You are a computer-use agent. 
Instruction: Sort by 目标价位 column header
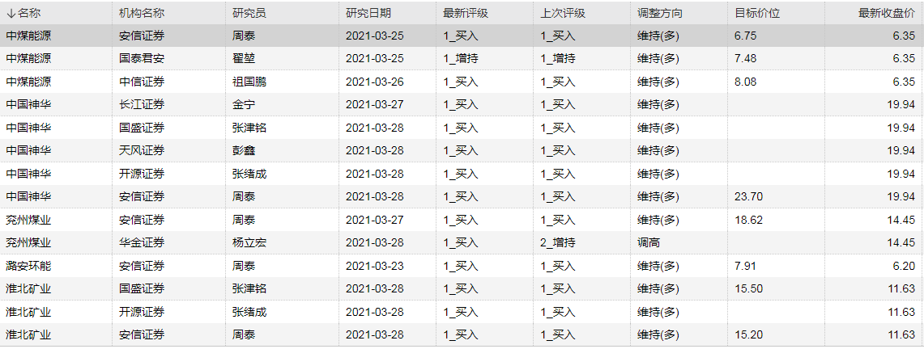click(756, 14)
